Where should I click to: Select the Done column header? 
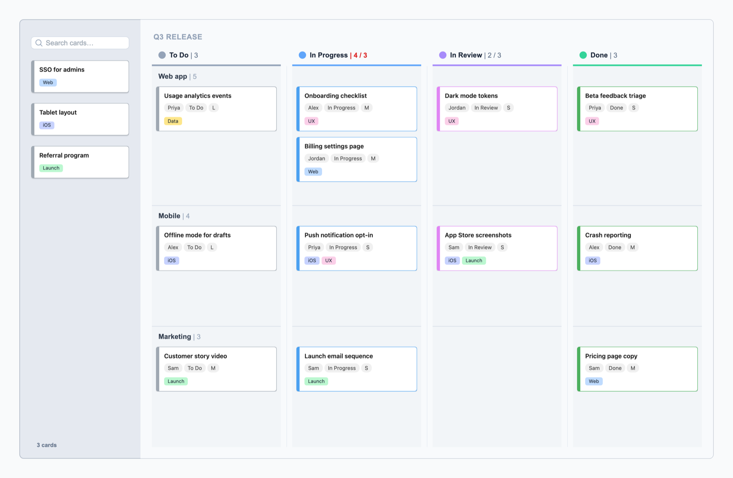click(x=637, y=55)
